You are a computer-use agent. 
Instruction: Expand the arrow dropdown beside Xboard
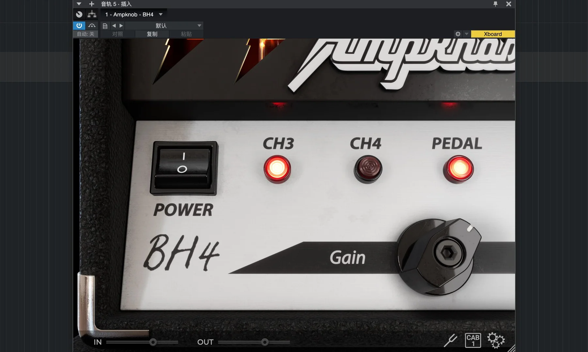click(x=466, y=34)
